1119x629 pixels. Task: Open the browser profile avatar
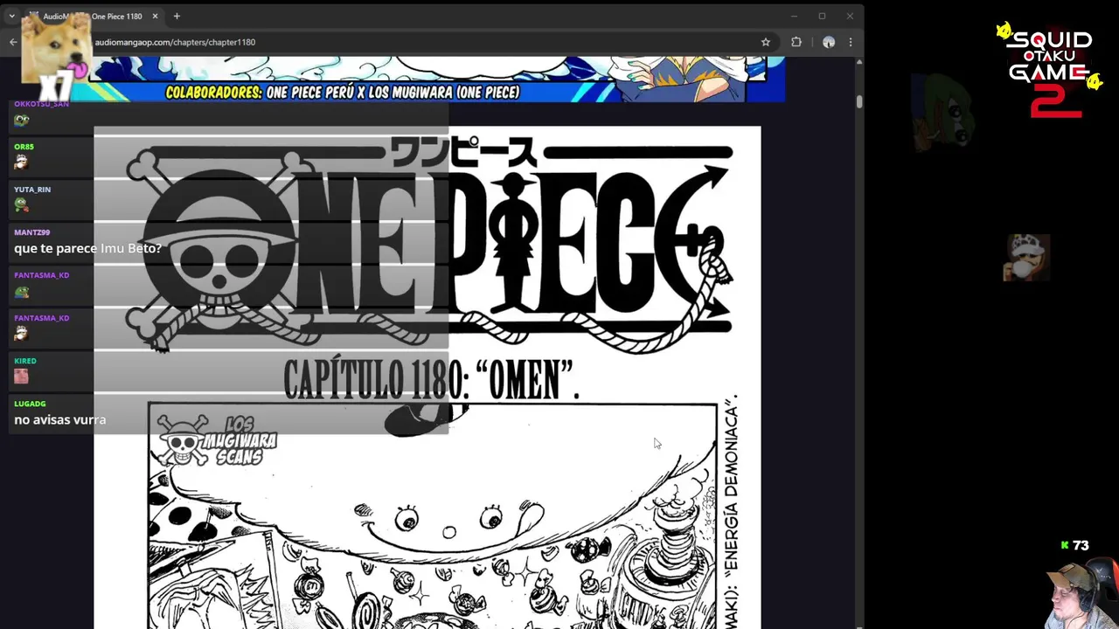click(x=829, y=42)
